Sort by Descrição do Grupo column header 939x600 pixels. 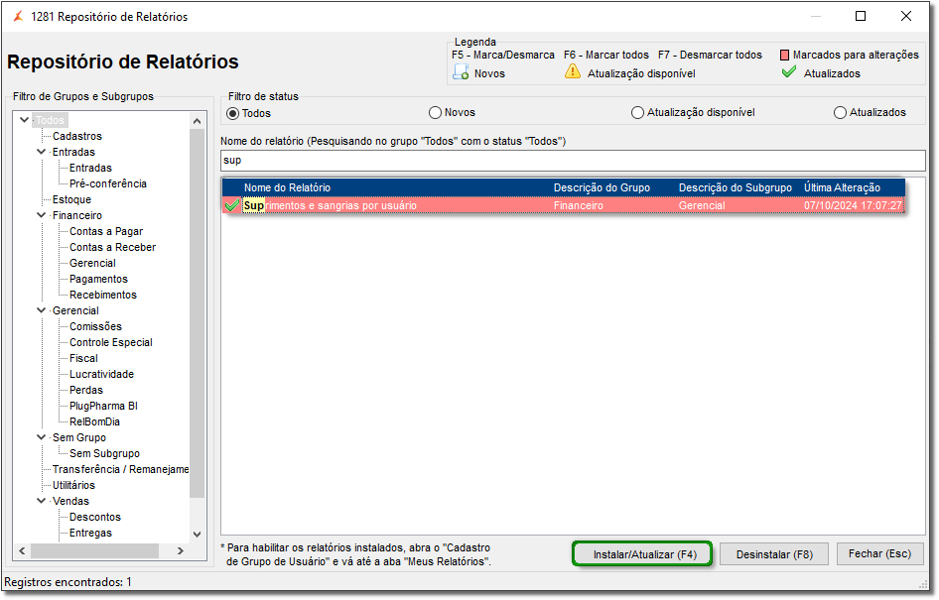602,187
